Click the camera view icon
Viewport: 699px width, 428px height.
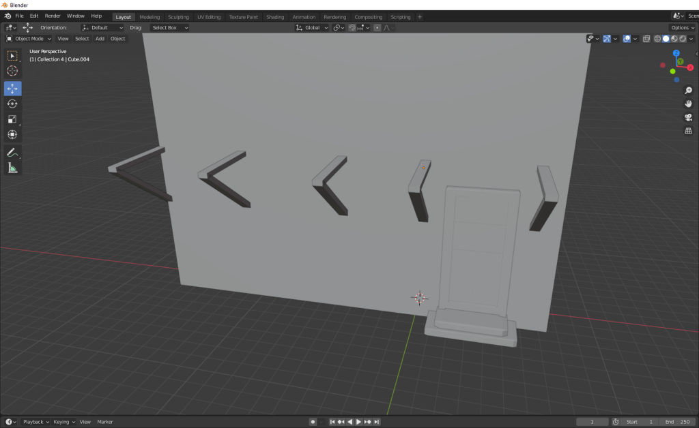pos(688,117)
